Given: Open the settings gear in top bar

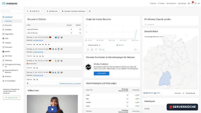Looking at the screenshot, I should tap(189, 3).
